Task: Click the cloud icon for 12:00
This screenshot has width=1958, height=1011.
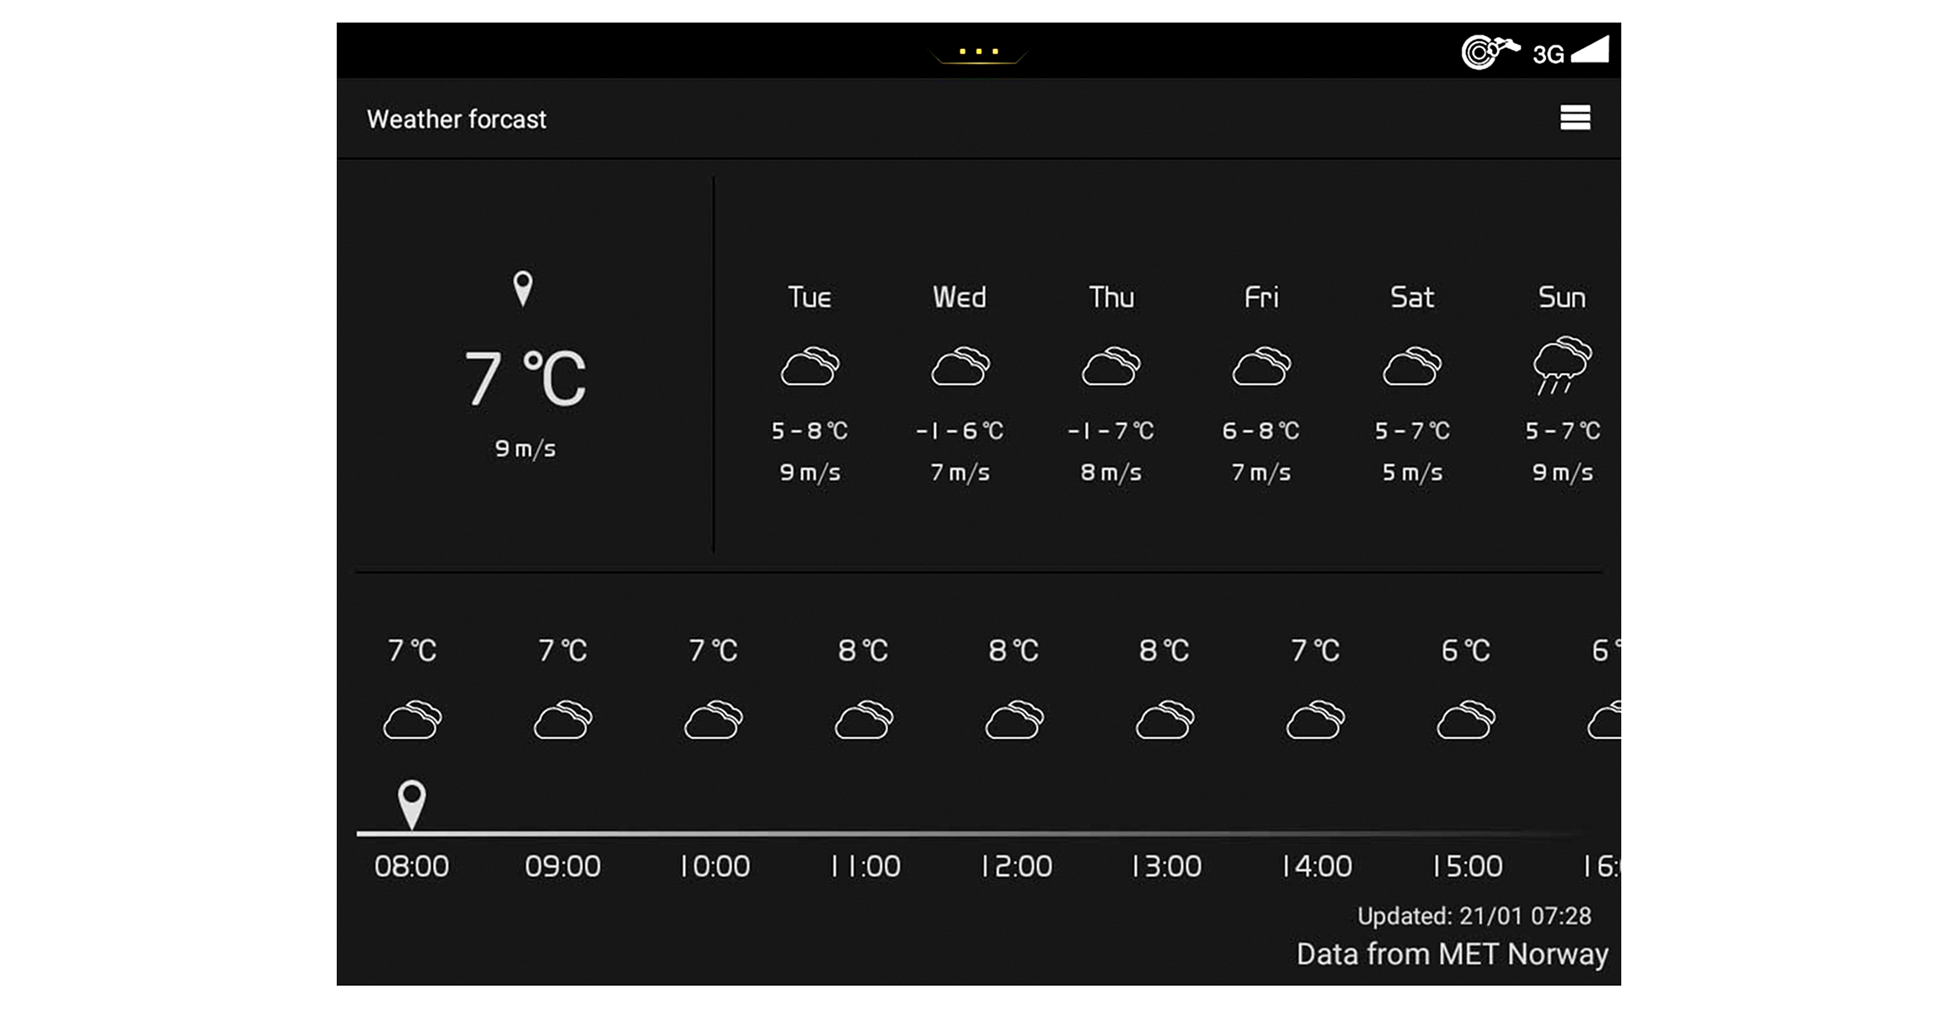Action: click(1014, 719)
